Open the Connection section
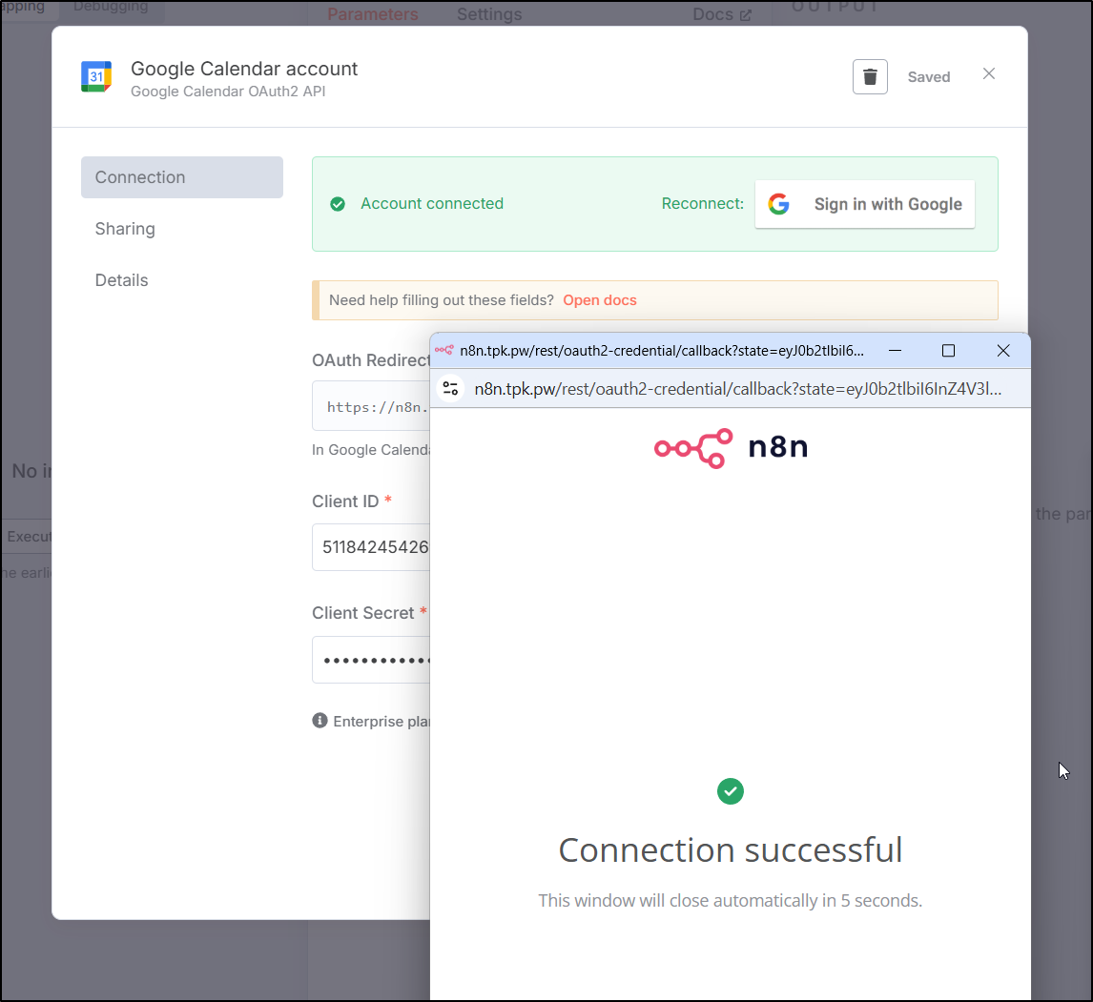 click(182, 177)
